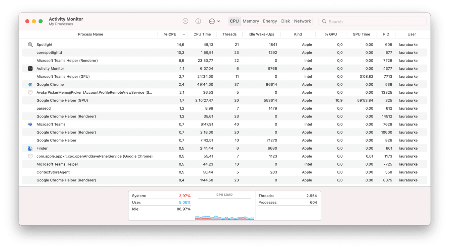
Task: Sort by the PID column header
Action: pos(386,34)
